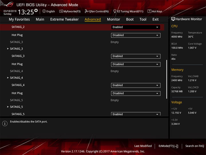Open the Extreme Tweaker tab
The image size is (206, 155).
tap(64, 20)
